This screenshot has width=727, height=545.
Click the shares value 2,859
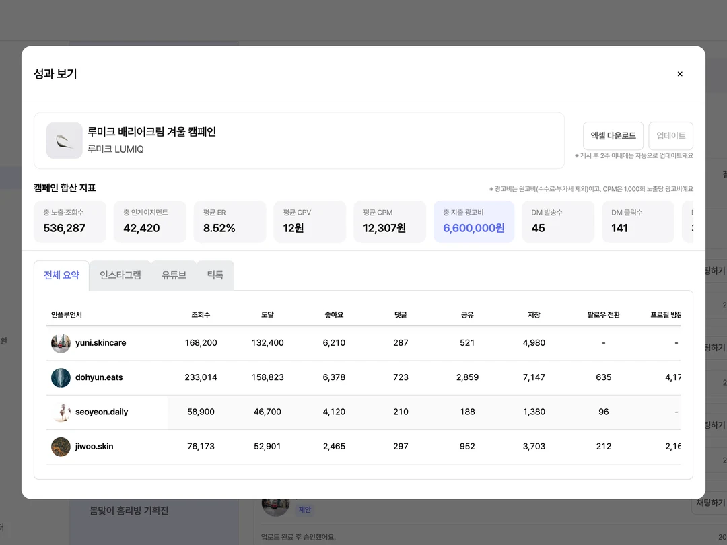pyautogui.click(x=467, y=377)
